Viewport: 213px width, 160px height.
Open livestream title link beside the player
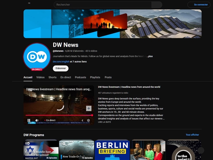[x=129, y=87]
